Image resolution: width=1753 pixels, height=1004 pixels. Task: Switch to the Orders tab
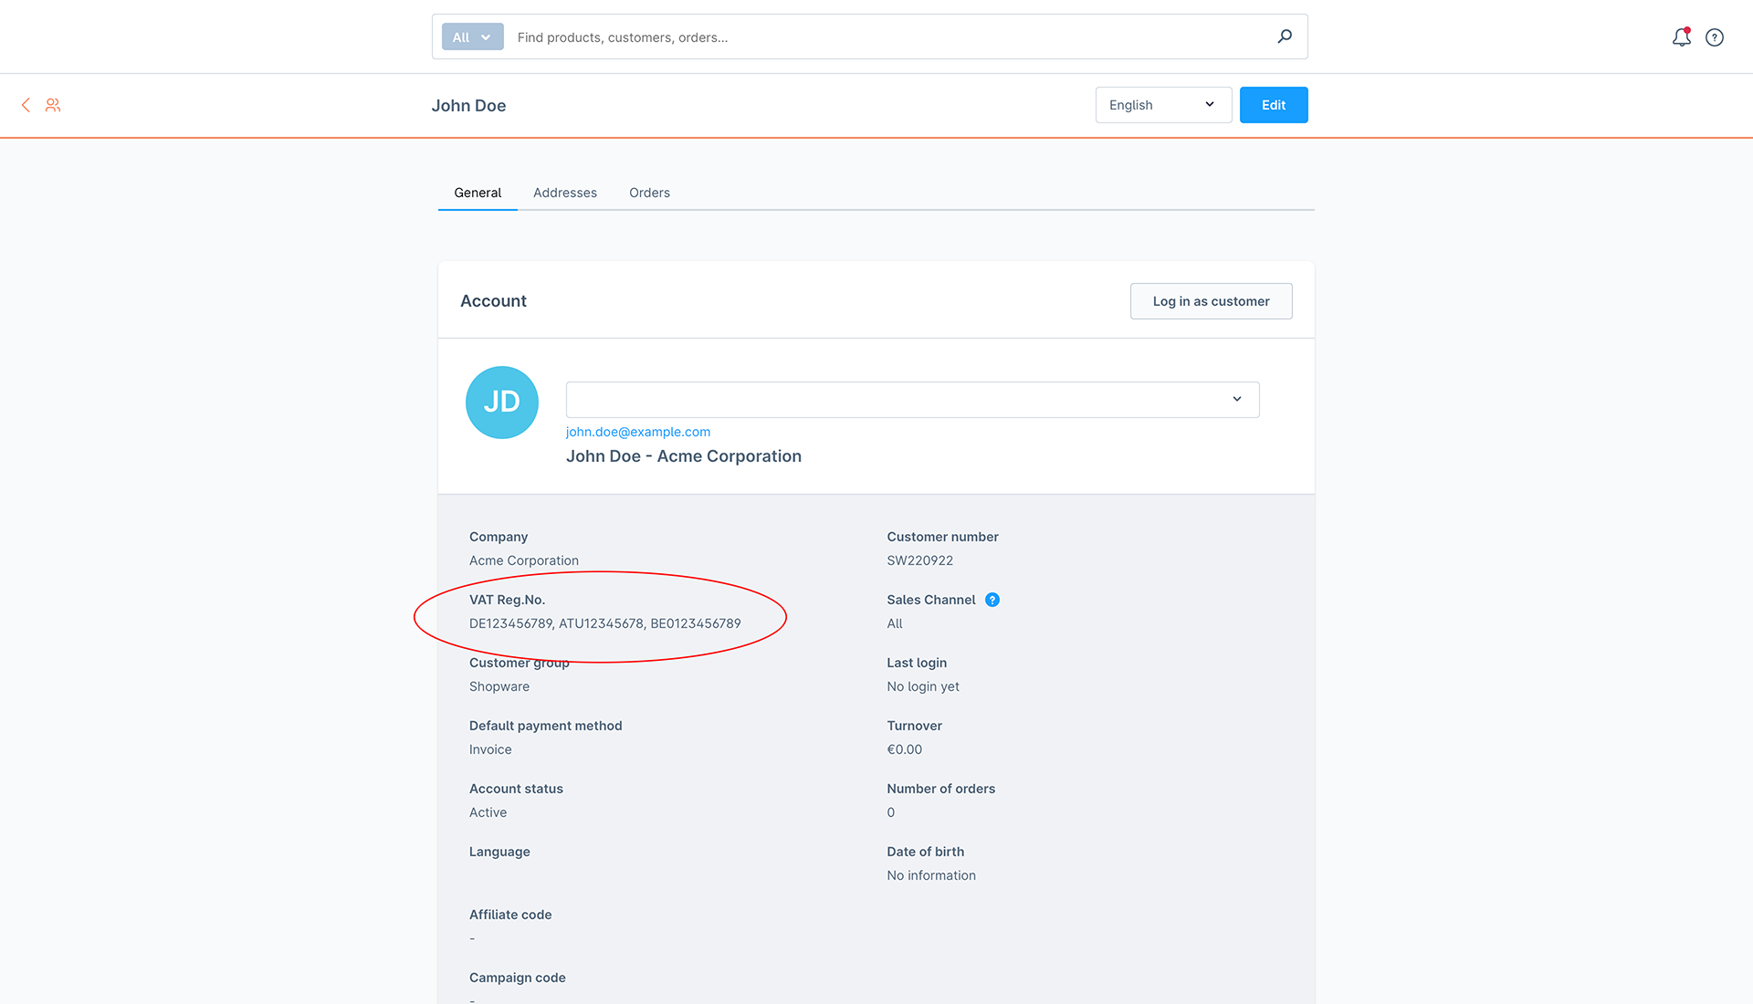click(649, 193)
